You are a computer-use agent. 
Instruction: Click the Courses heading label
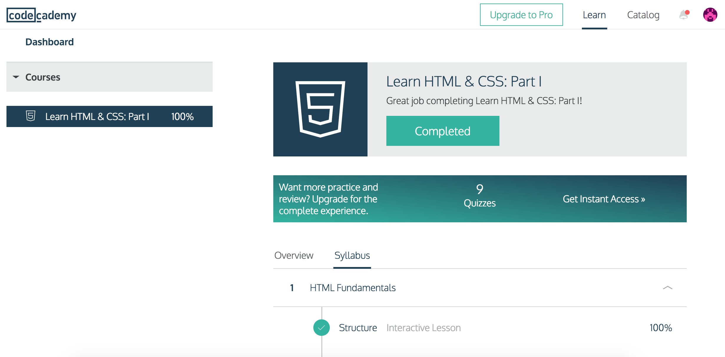click(43, 77)
